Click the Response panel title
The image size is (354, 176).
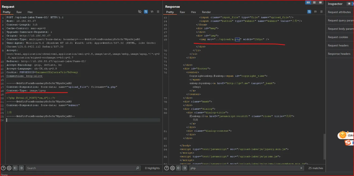pos(172,7)
